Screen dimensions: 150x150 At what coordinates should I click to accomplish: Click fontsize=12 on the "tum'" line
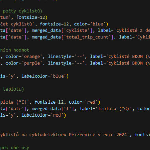click(x=30, y=17)
